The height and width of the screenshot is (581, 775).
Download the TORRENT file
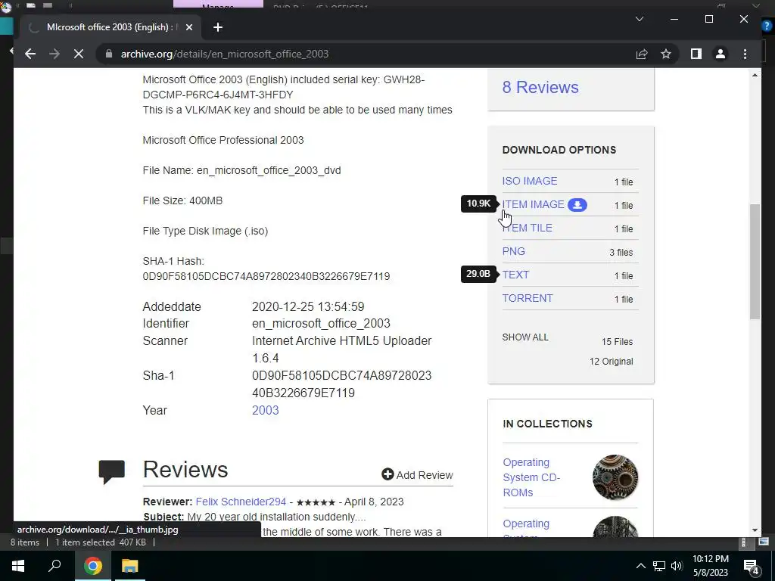pyautogui.click(x=528, y=298)
